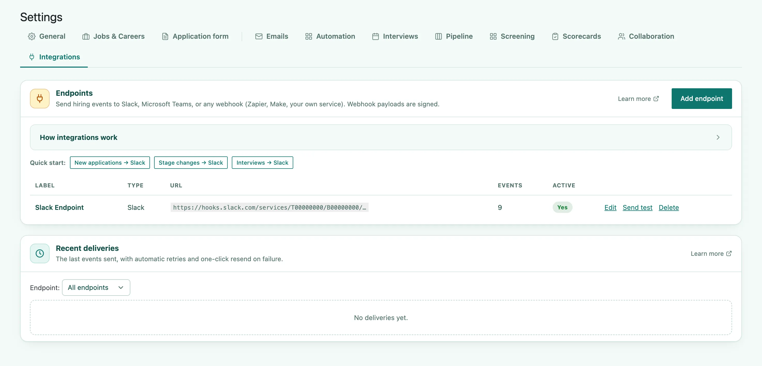Click the Collaboration people icon
The width and height of the screenshot is (762, 366).
[622, 36]
